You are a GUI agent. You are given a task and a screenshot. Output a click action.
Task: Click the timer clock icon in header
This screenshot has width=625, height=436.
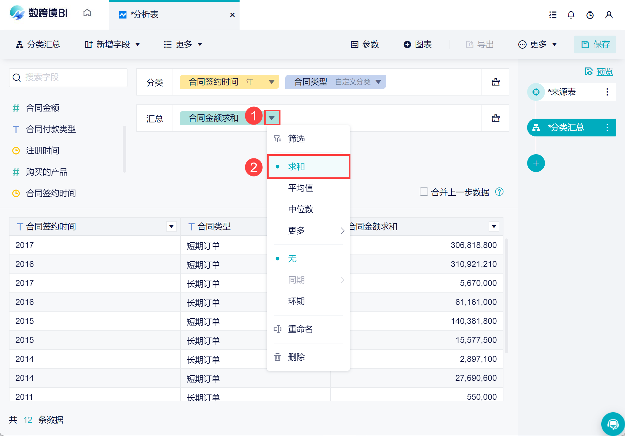point(590,15)
